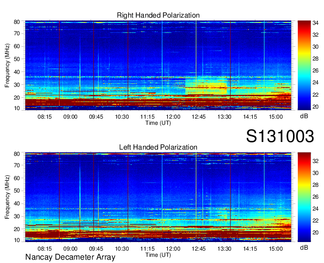Click 15:00 tick on right-handed time axis
The image size is (324, 263).
pyautogui.click(x=276, y=117)
